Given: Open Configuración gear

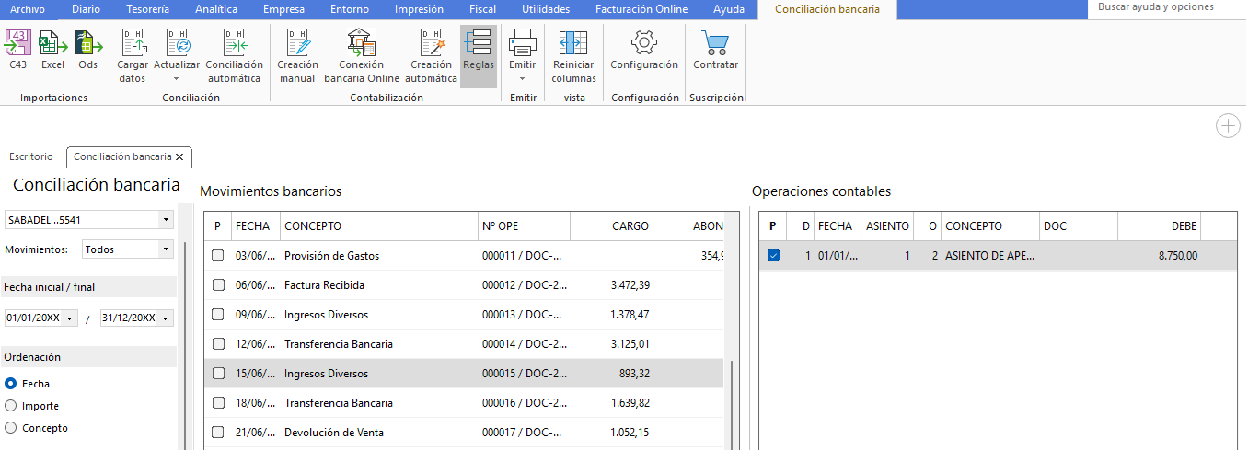Looking at the screenshot, I should pyautogui.click(x=644, y=50).
